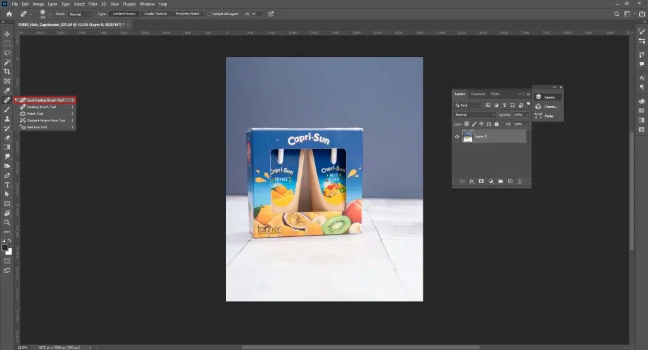Screen dimensions: 648x350
Task: Enable the Sample All Layers checkbox
Action: click(x=209, y=13)
